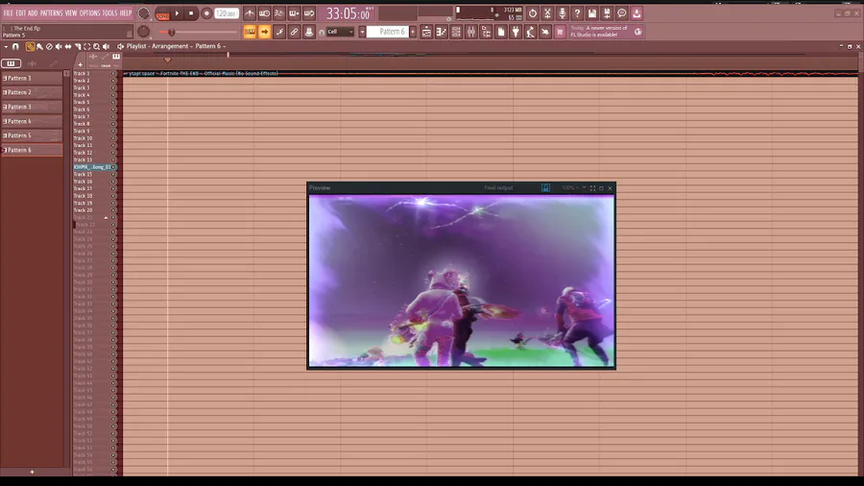Toggle loop recording icon
Viewport: 864px width, 486px height.
click(x=309, y=13)
